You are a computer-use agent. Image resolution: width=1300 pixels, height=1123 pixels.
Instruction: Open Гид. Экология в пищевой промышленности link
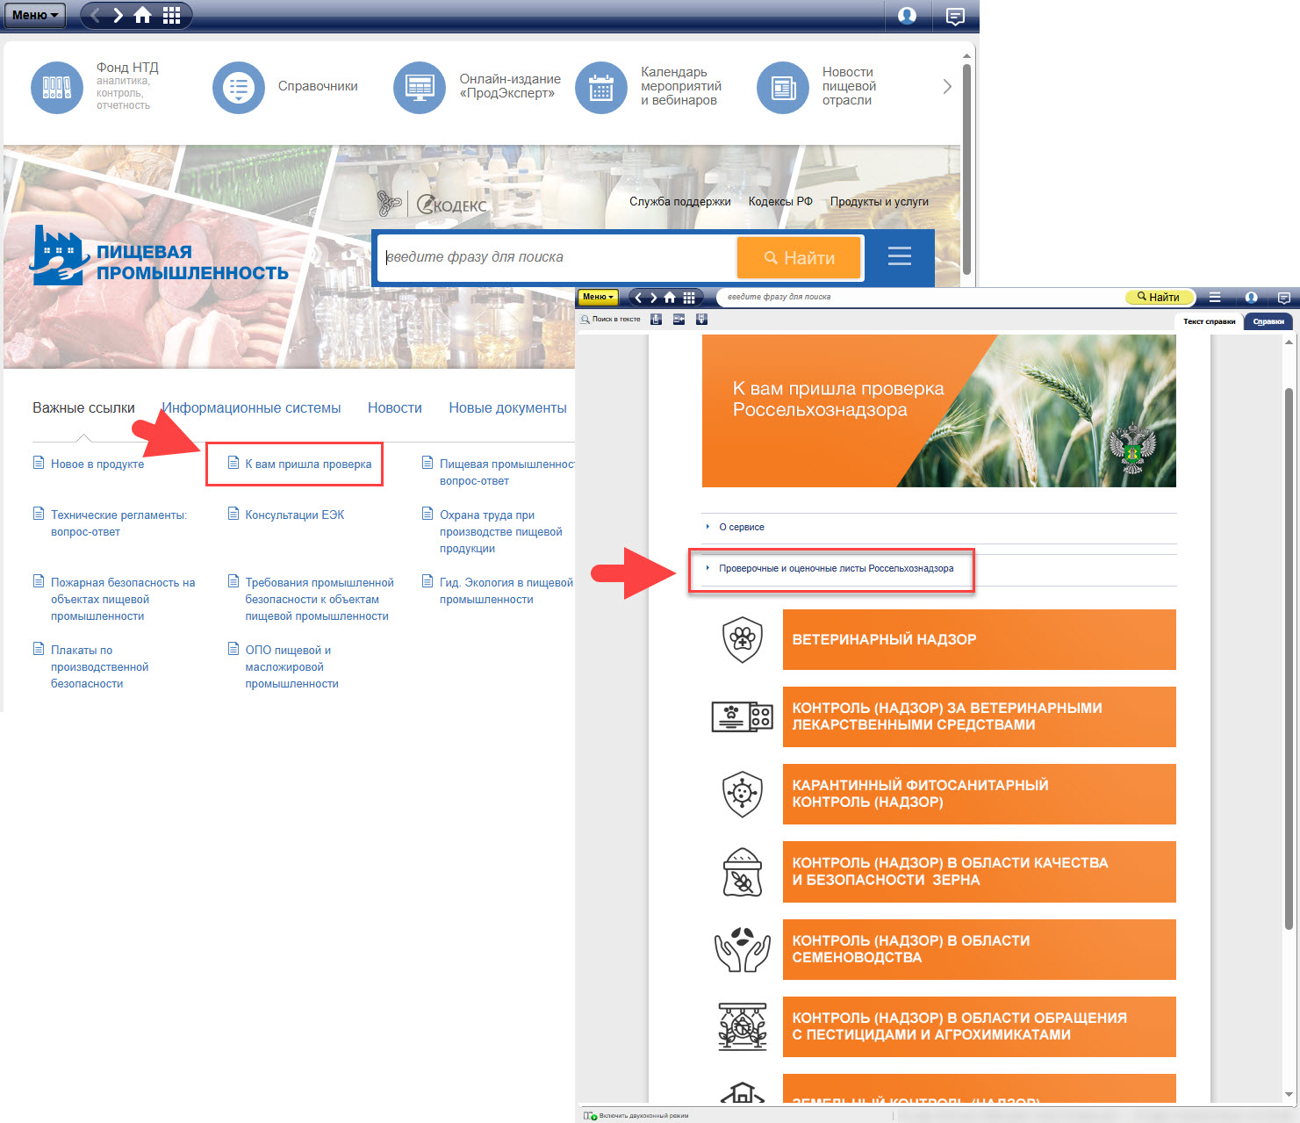(x=506, y=590)
